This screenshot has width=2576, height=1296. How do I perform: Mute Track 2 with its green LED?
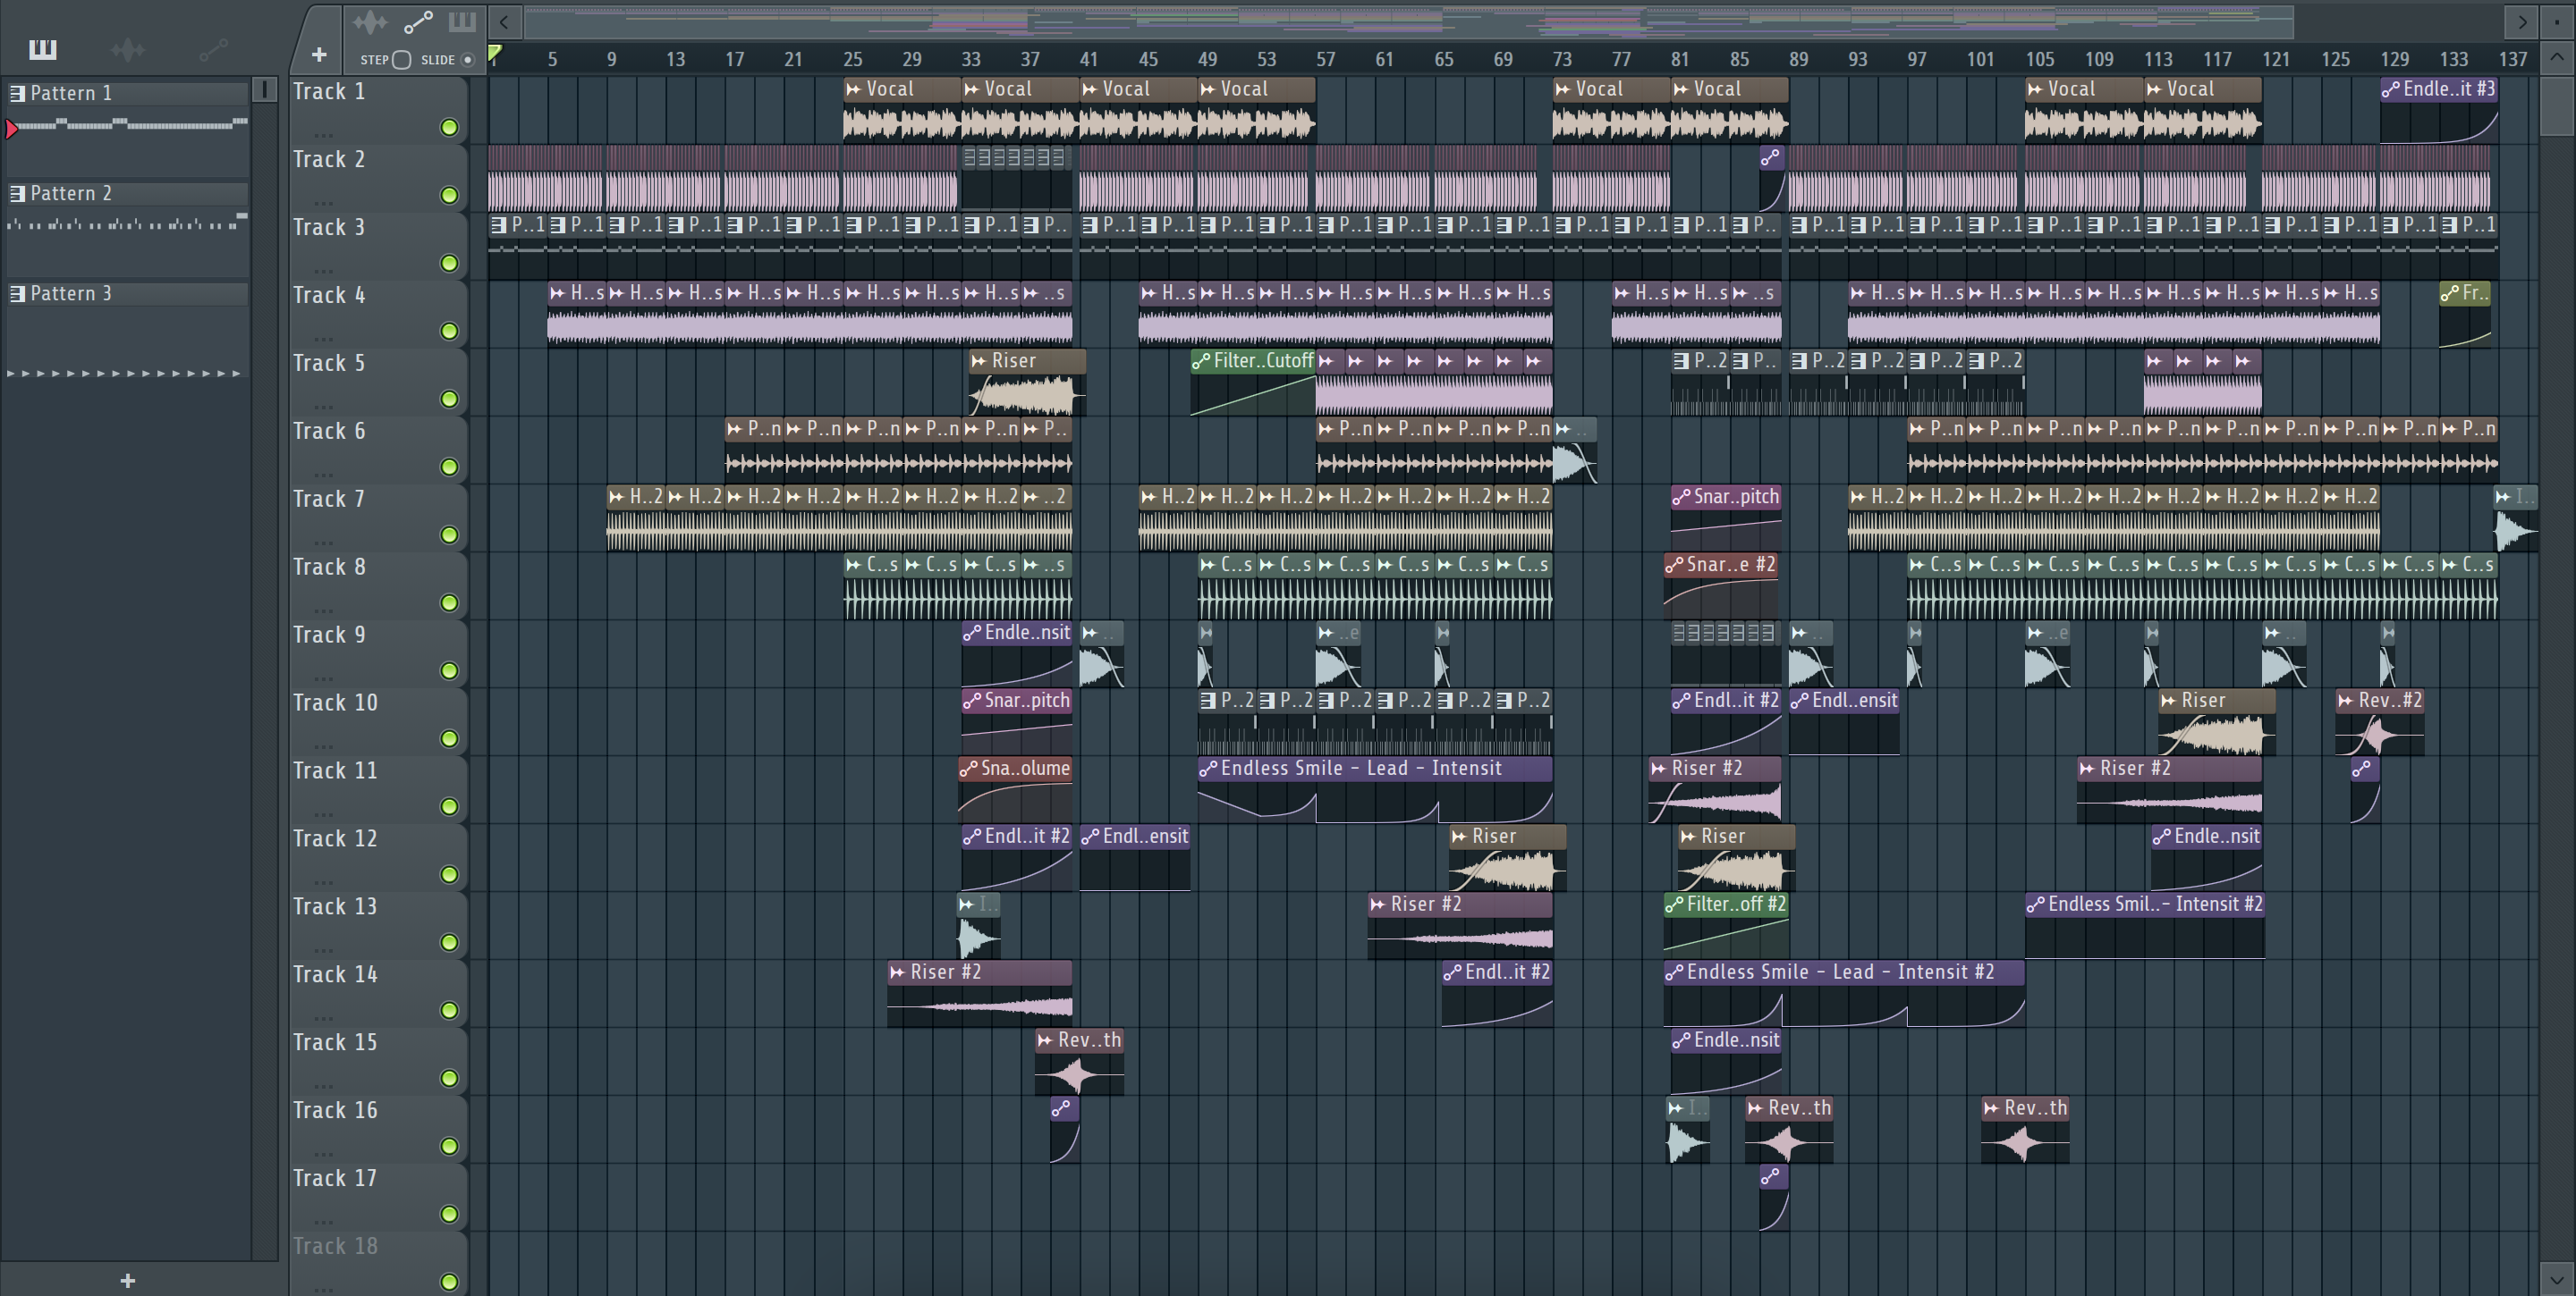[449, 195]
